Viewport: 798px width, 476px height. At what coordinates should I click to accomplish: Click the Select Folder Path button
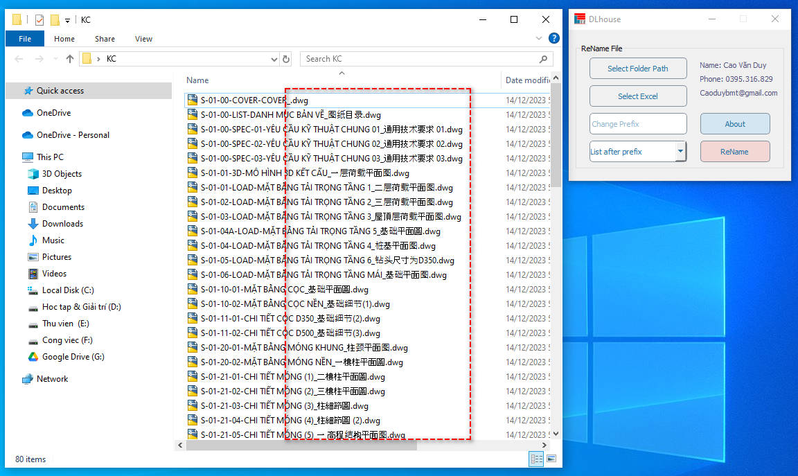(x=638, y=69)
